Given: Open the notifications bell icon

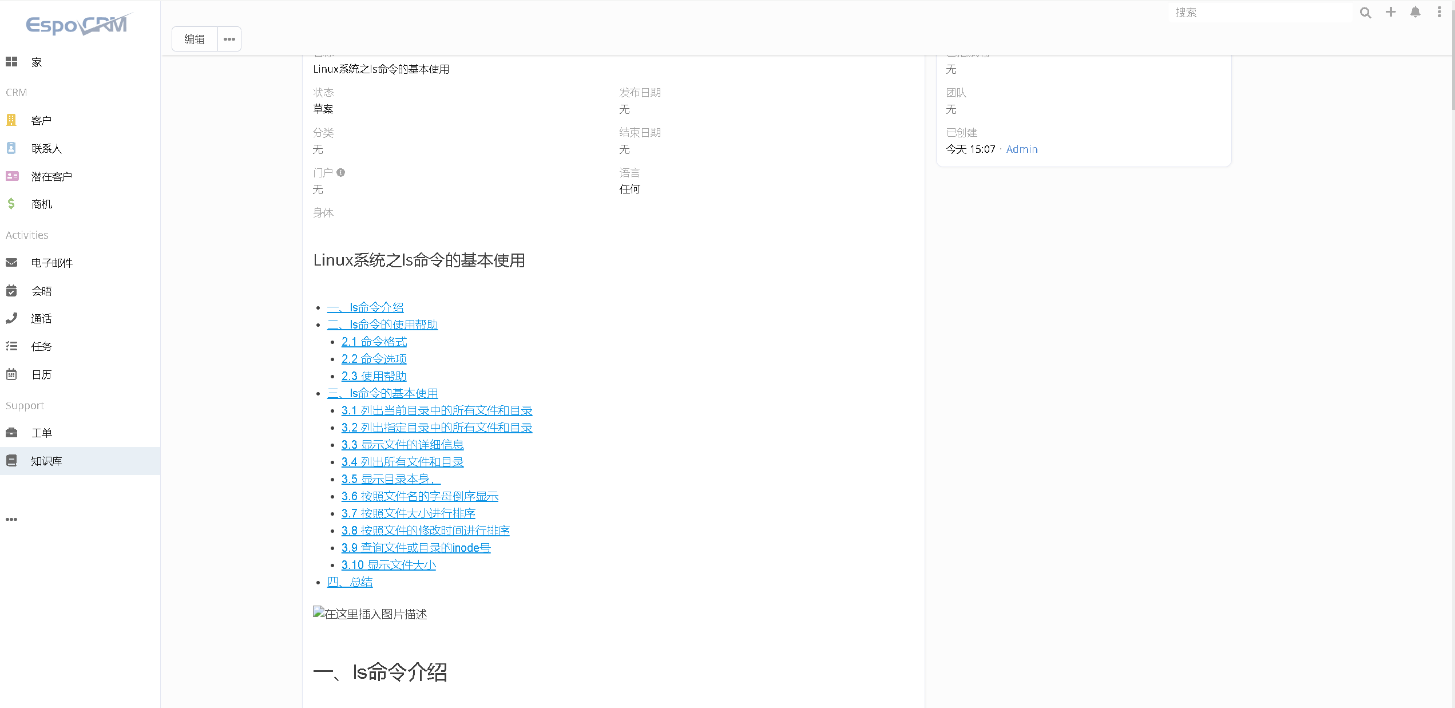Looking at the screenshot, I should pyautogui.click(x=1415, y=12).
